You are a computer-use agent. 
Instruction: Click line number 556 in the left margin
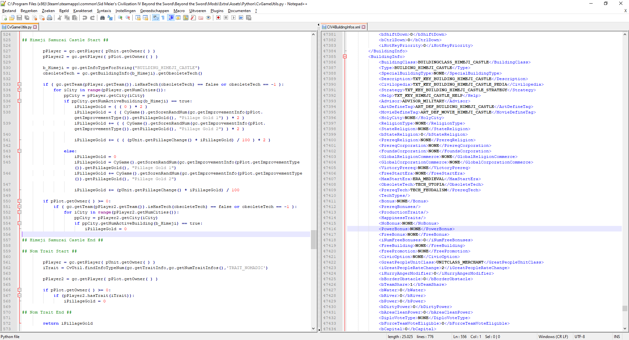7,234
